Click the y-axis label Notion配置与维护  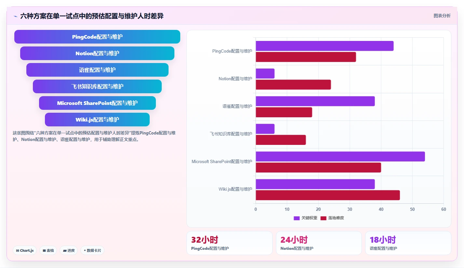click(235, 79)
